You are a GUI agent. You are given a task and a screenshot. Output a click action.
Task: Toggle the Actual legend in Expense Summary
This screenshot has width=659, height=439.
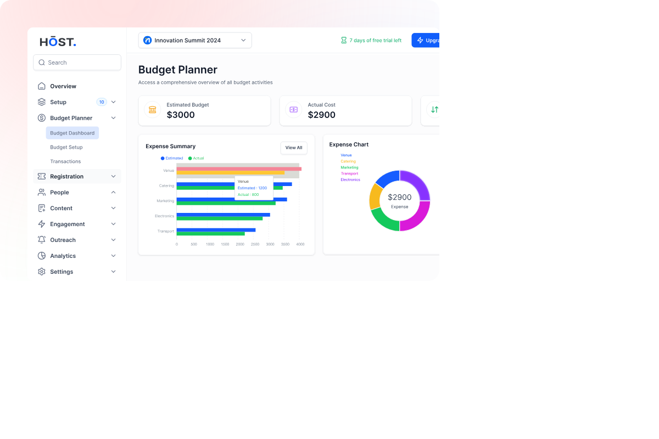pyautogui.click(x=196, y=158)
